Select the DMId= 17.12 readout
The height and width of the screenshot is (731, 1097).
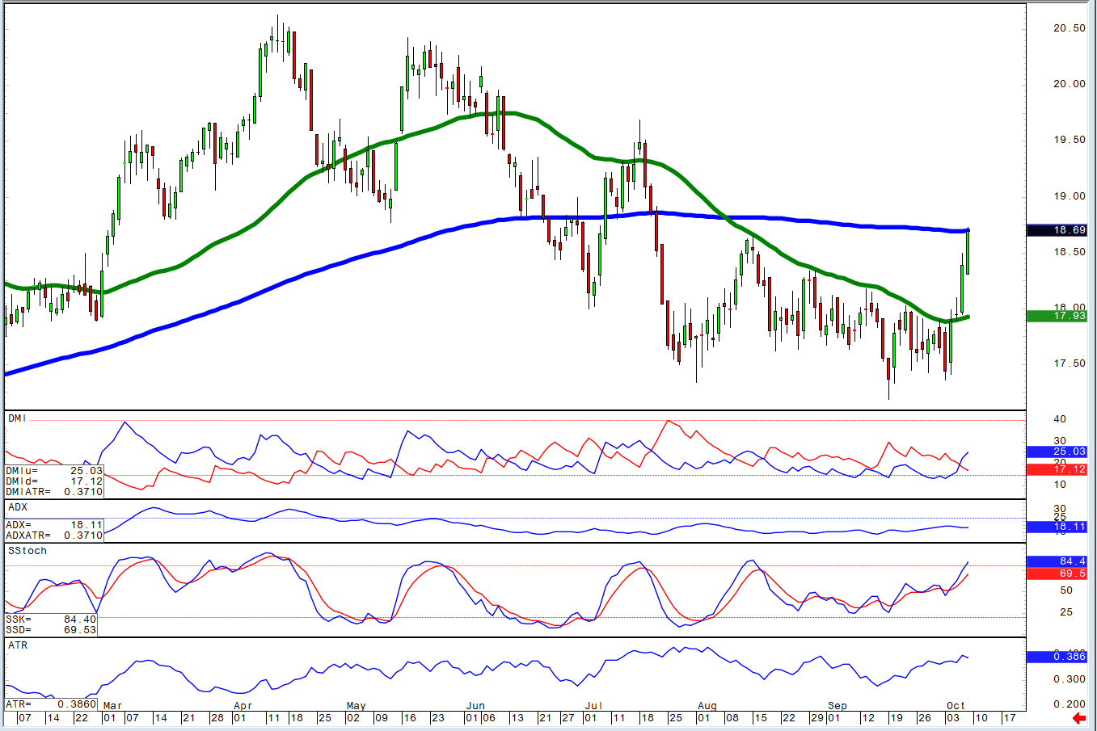click(54, 481)
